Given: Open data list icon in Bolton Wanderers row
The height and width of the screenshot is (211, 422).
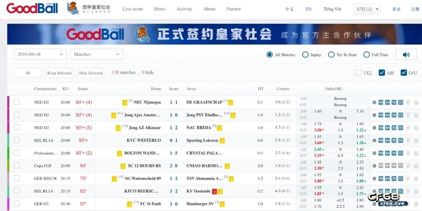Looking at the screenshot, I should (x=401, y=153).
